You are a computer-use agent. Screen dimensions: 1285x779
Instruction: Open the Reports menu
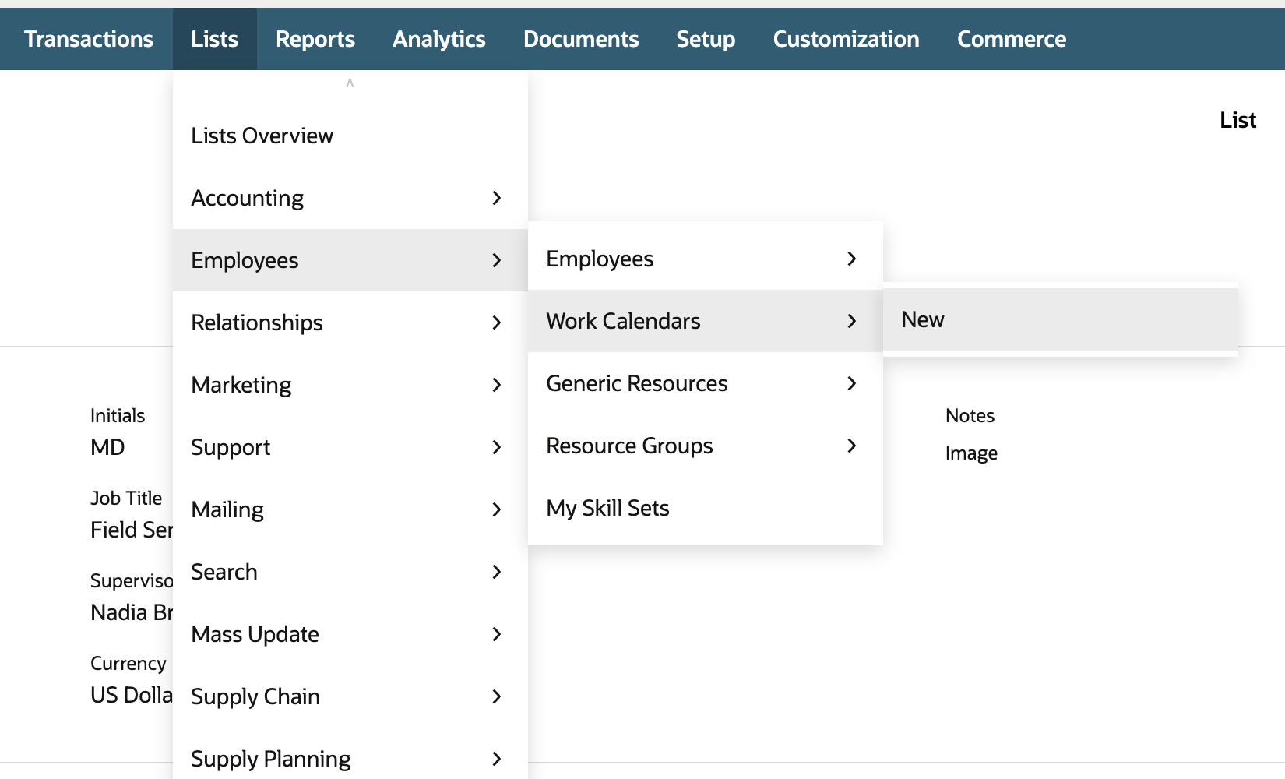315,39
